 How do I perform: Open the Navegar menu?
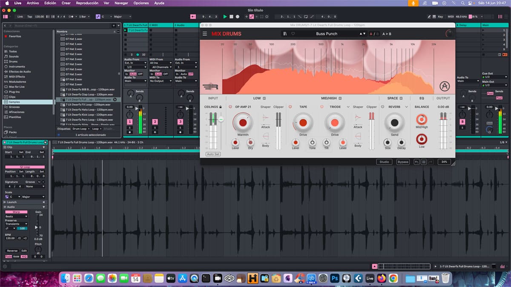[121, 3]
